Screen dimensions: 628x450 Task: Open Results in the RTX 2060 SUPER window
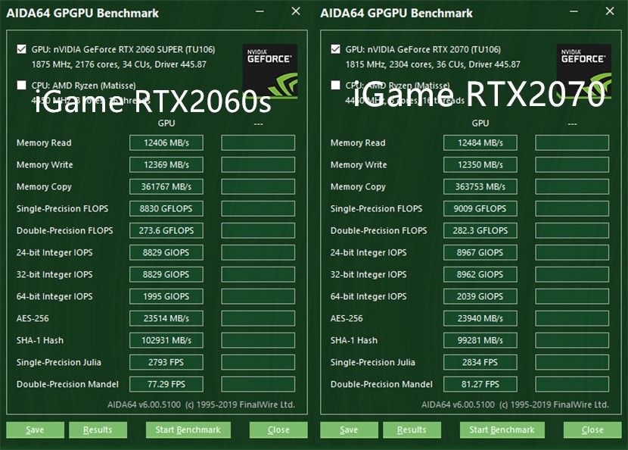tap(98, 430)
